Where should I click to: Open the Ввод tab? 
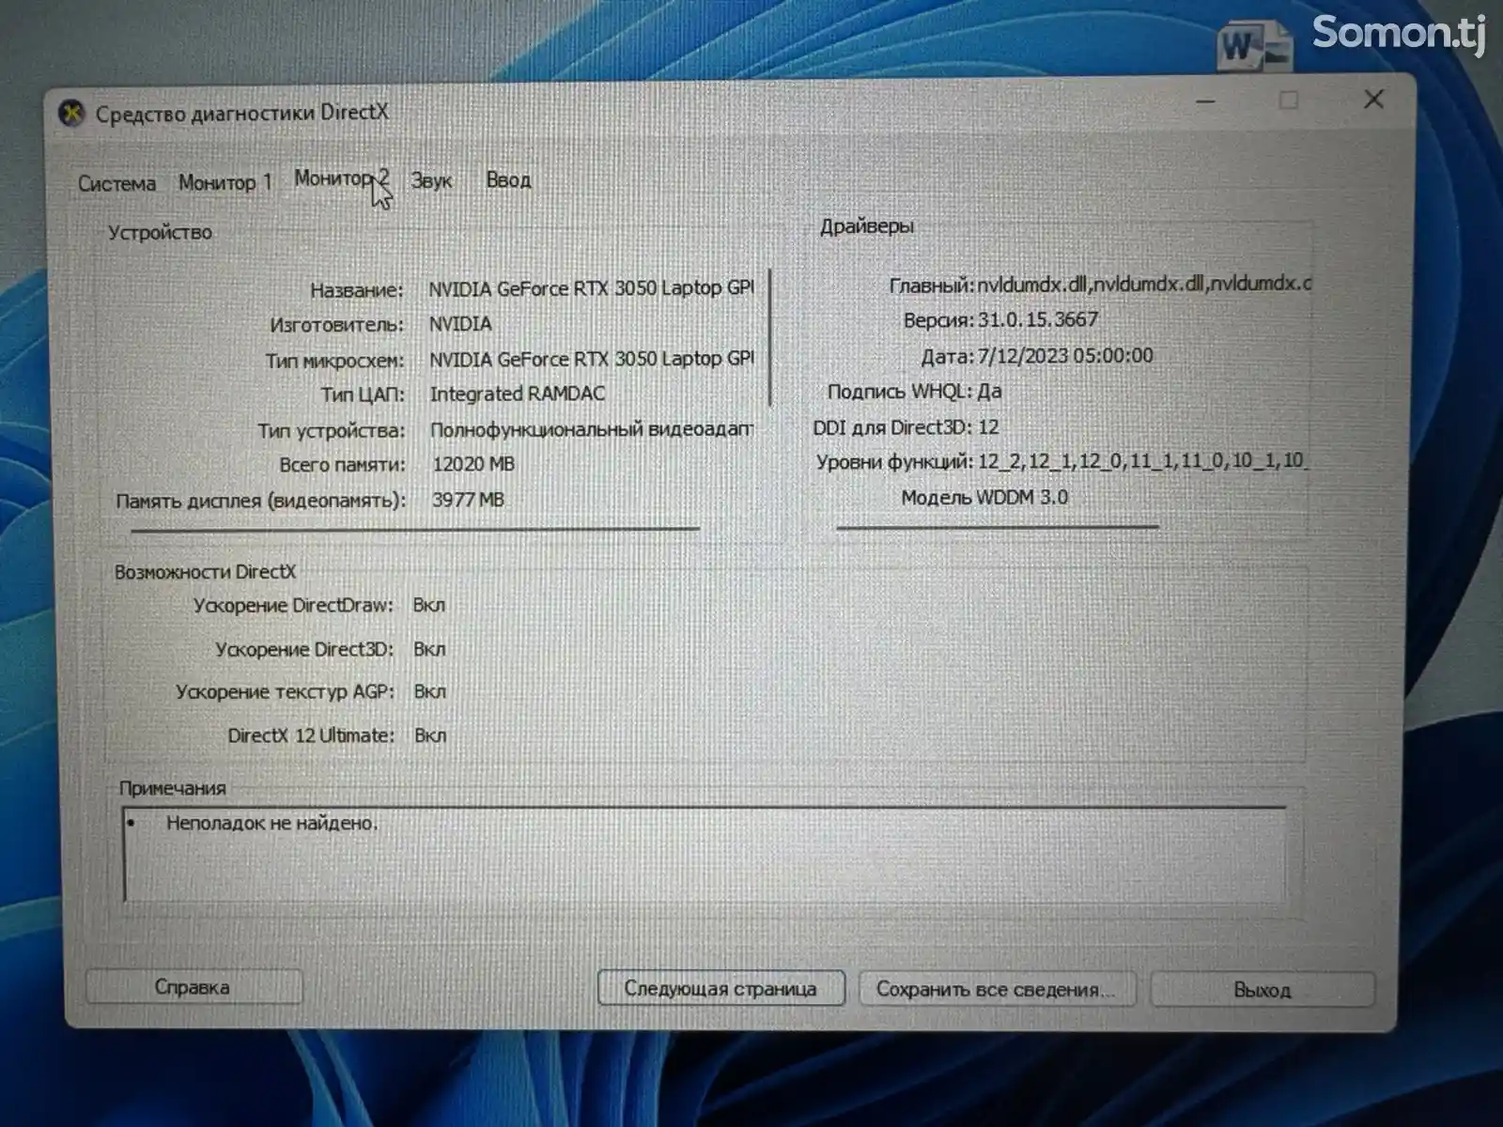(508, 179)
